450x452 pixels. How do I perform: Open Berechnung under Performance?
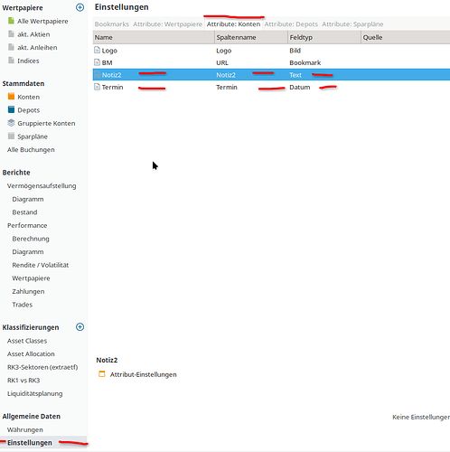pos(31,239)
